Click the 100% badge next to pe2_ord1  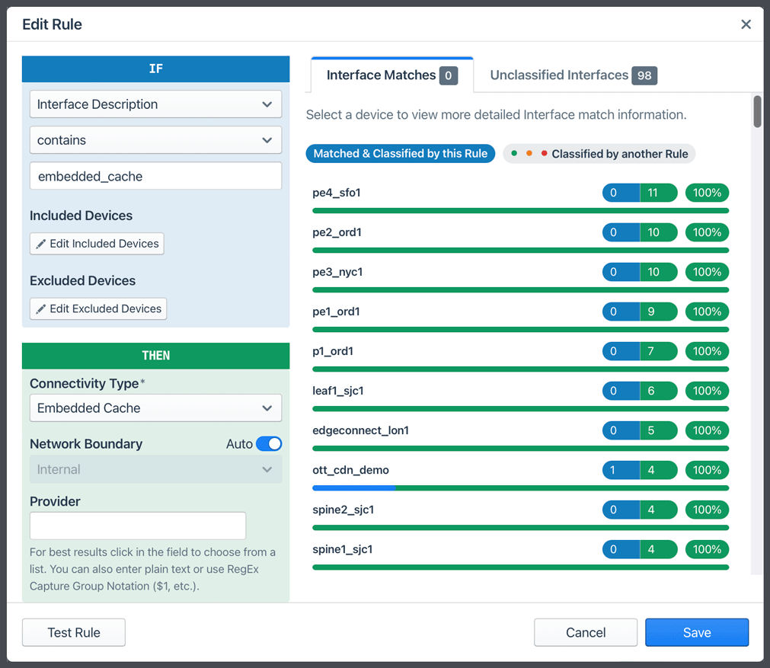point(706,232)
